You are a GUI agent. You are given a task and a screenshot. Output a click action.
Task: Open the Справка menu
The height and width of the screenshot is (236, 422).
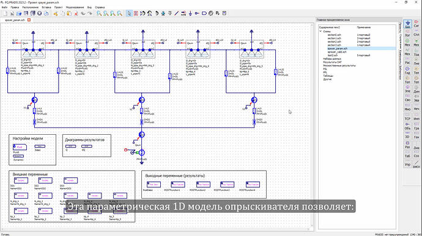pyautogui.click(x=100, y=7)
